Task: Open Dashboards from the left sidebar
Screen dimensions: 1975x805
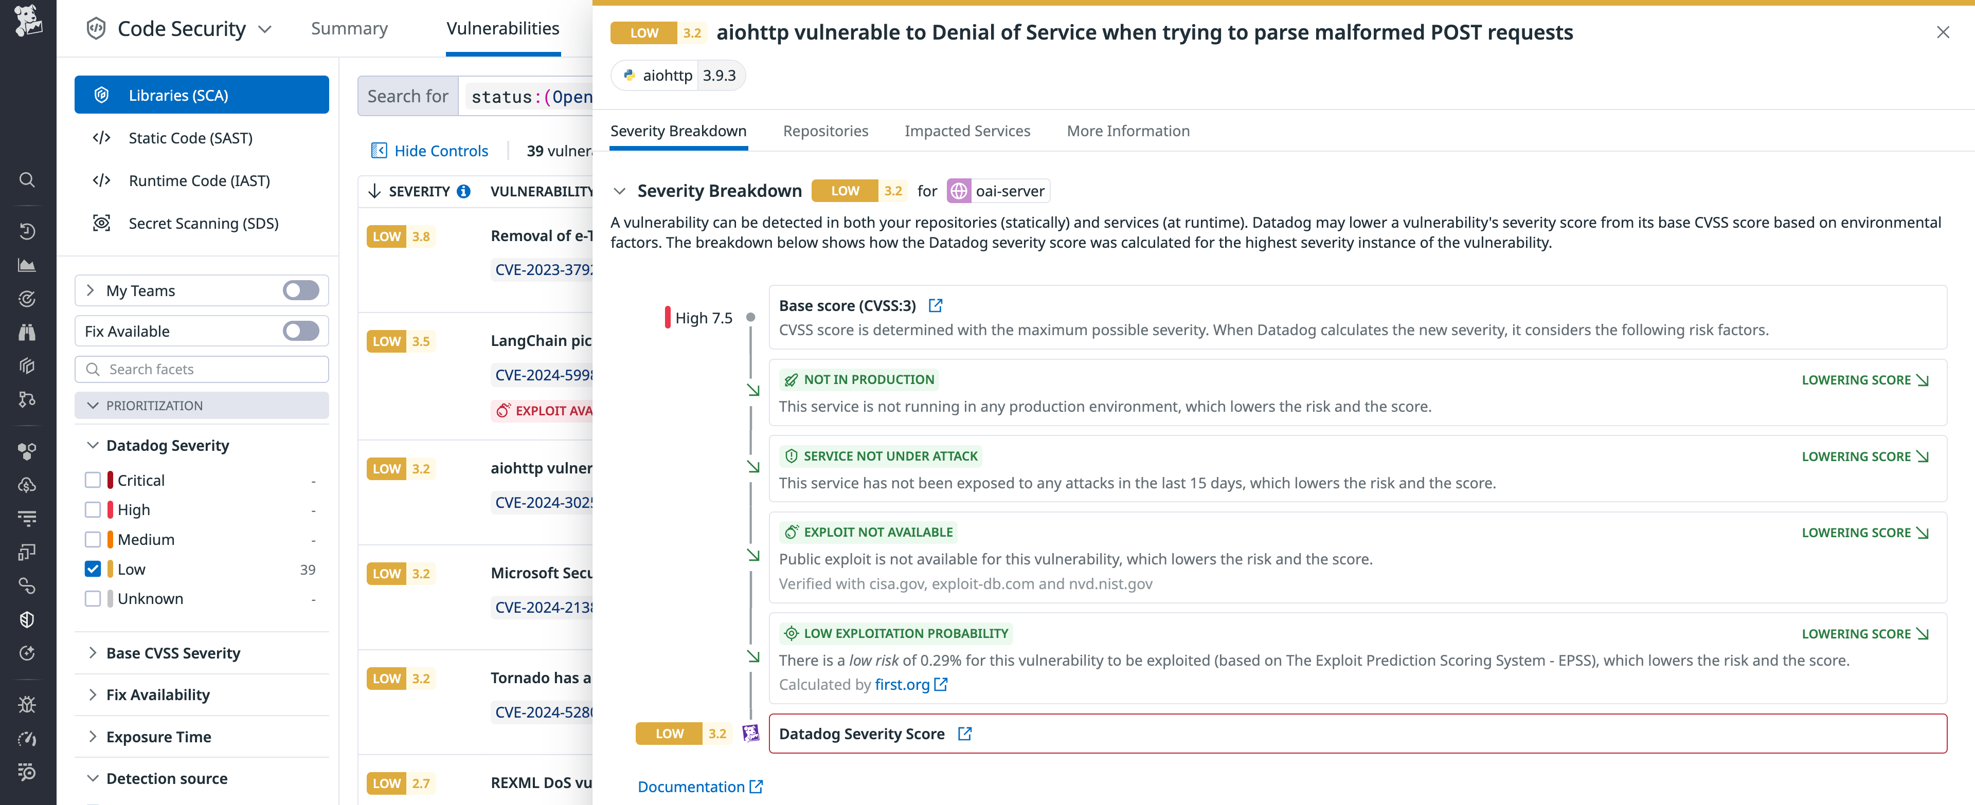Action: (28, 265)
